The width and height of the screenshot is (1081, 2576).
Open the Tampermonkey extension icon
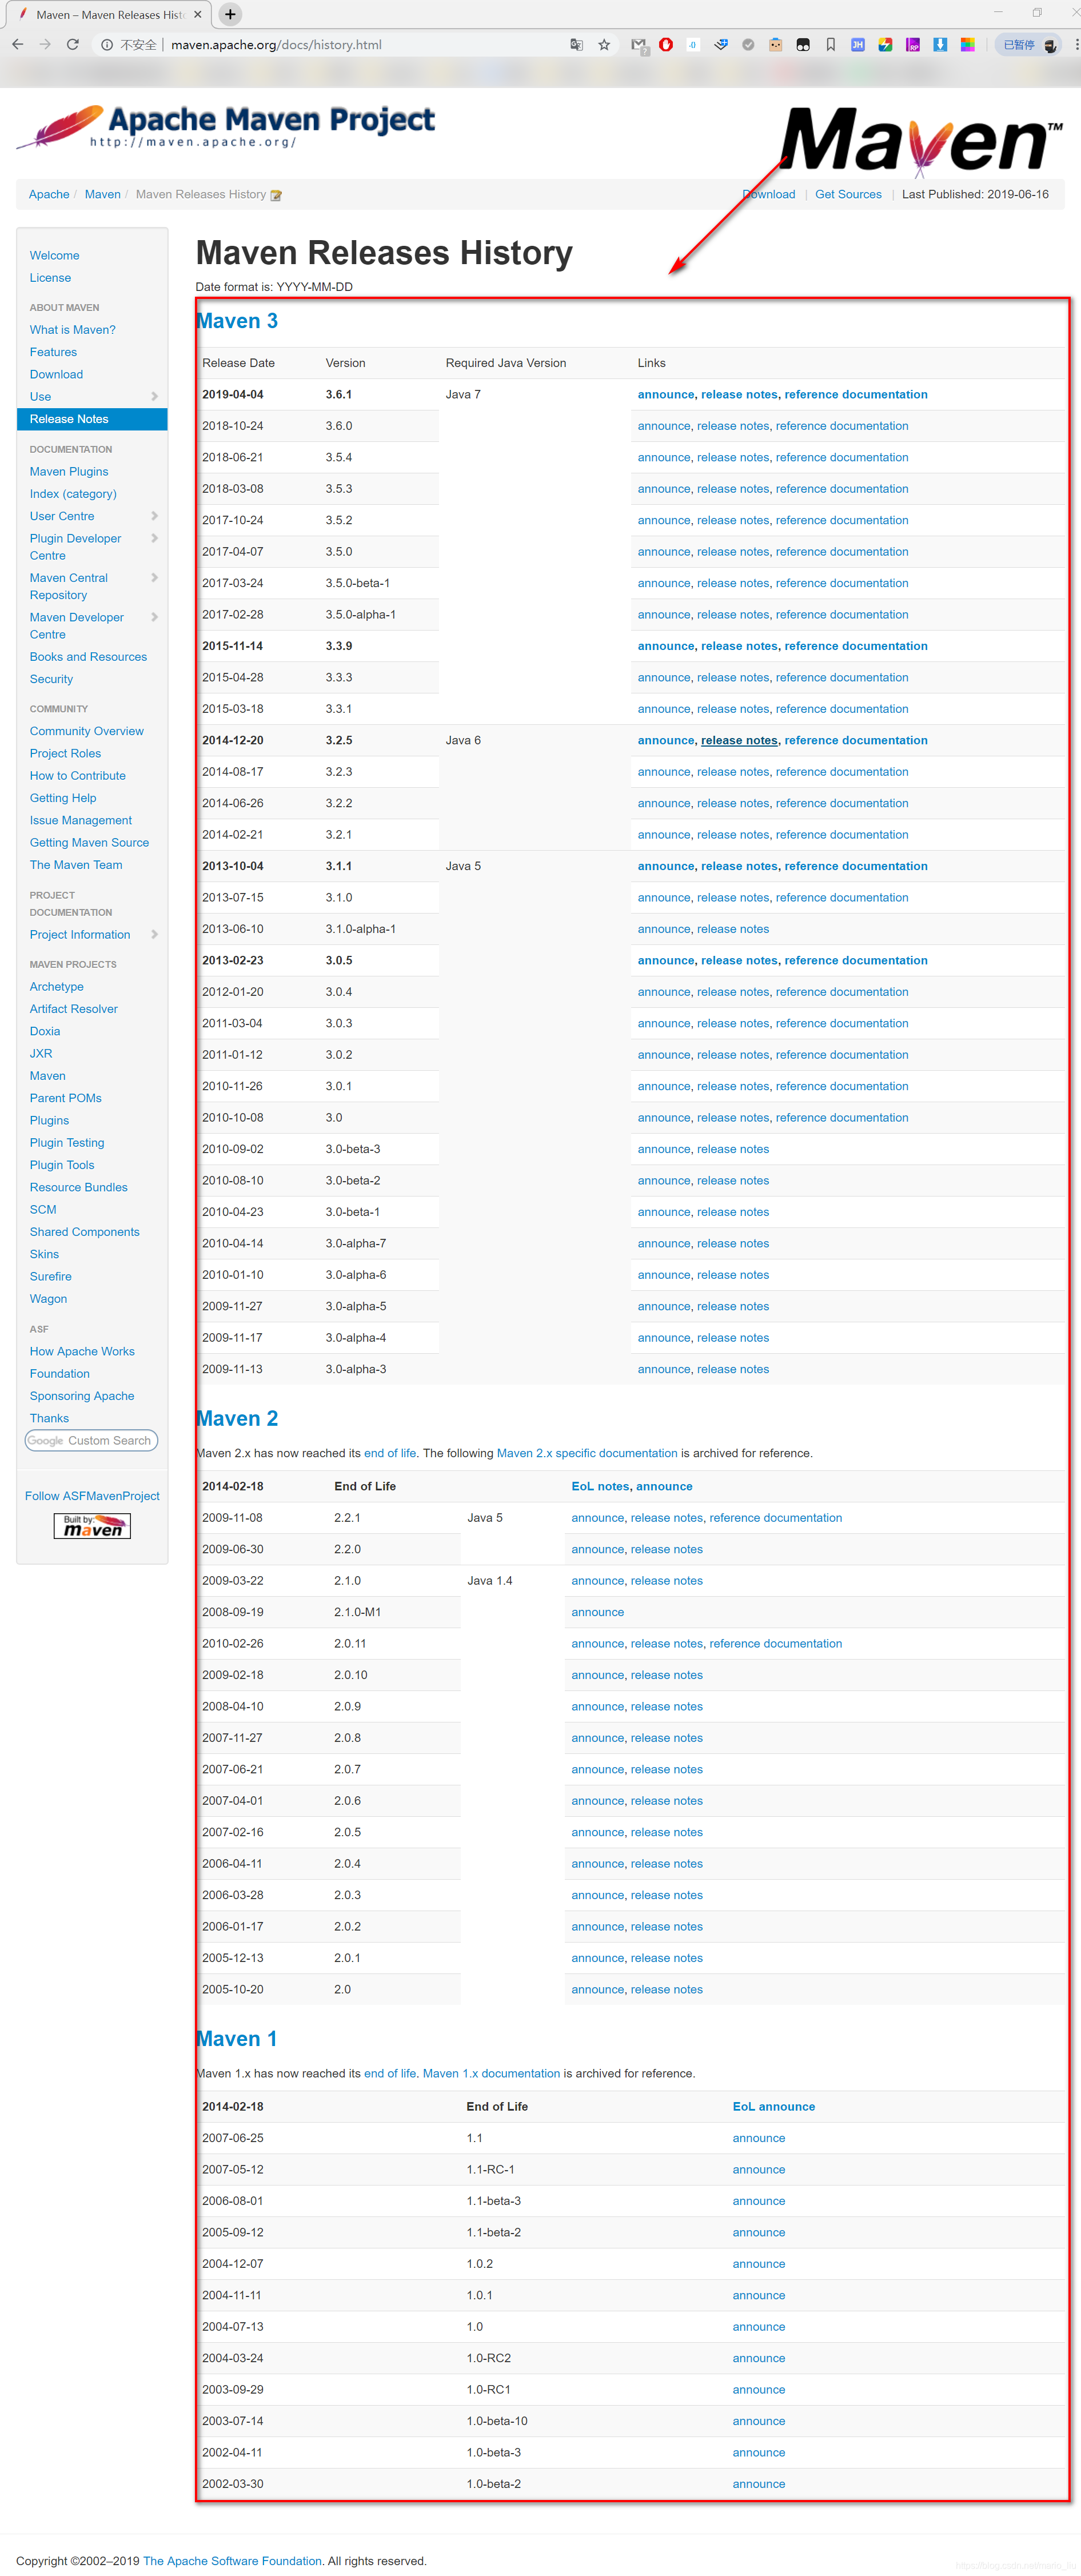pos(803,45)
